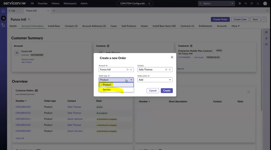Click the Create button in dialog
This screenshot has width=271, height=150.
coord(167,91)
